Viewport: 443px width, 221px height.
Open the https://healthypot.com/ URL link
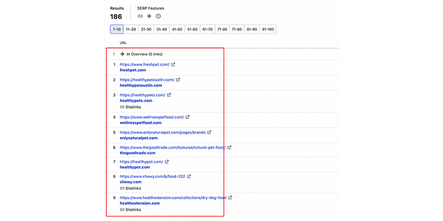point(141,162)
